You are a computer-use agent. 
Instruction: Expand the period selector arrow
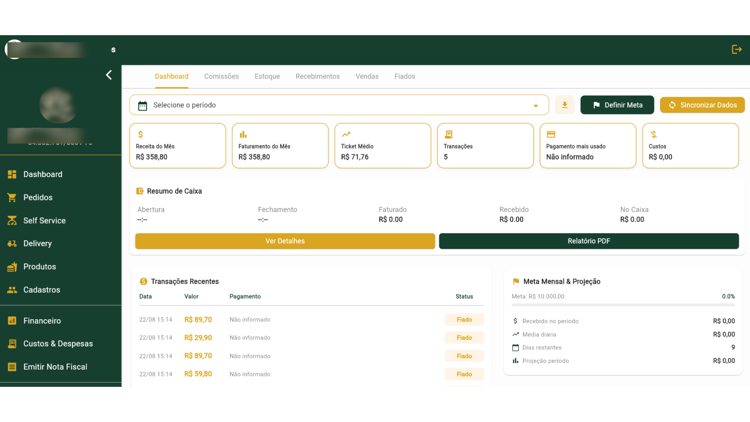tap(536, 105)
